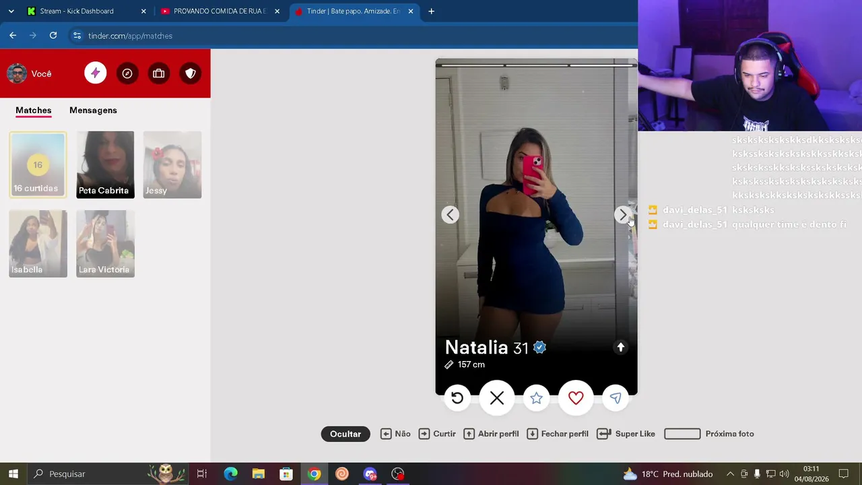Open the Jessy match
The image size is (862, 485).
click(x=172, y=164)
